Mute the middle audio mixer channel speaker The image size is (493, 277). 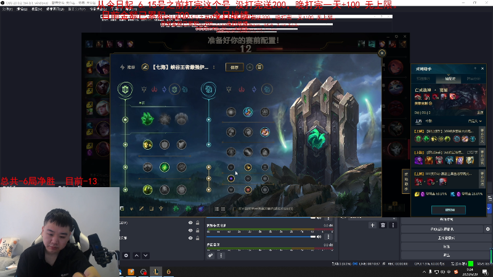click(319, 237)
